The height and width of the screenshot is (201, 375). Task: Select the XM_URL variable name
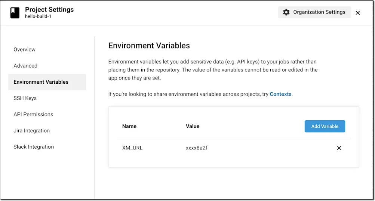(132, 148)
